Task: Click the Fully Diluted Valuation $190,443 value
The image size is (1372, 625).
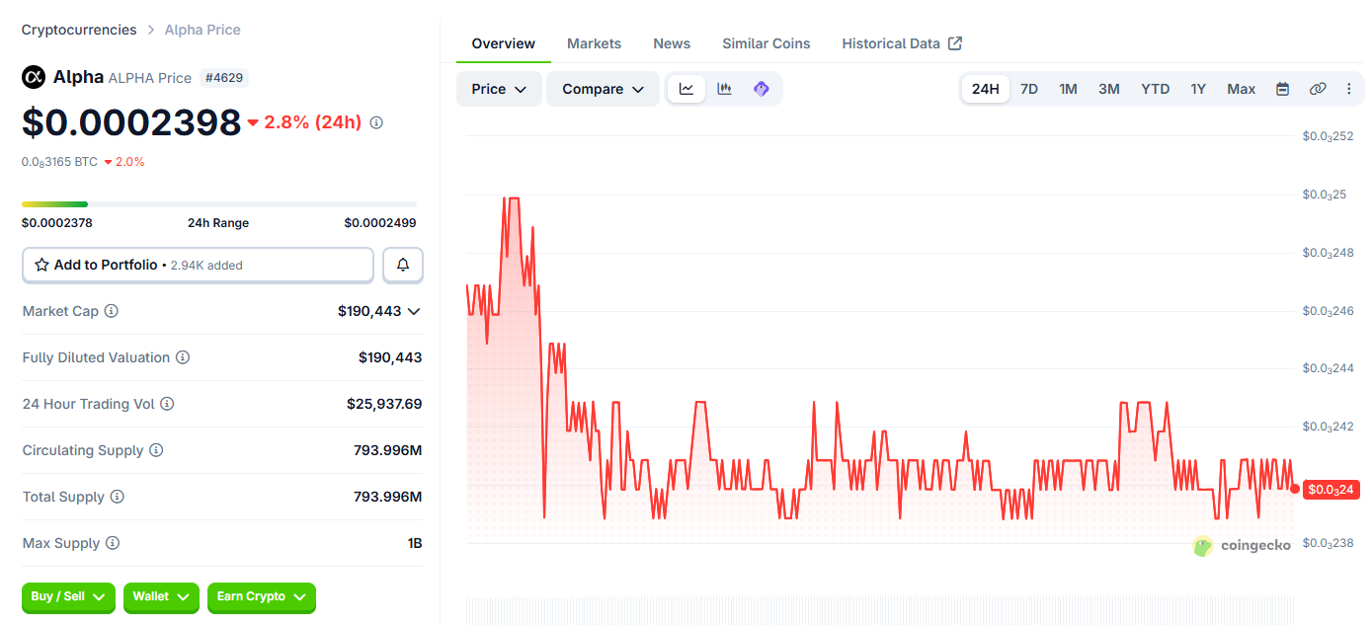Action: click(390, 357)
